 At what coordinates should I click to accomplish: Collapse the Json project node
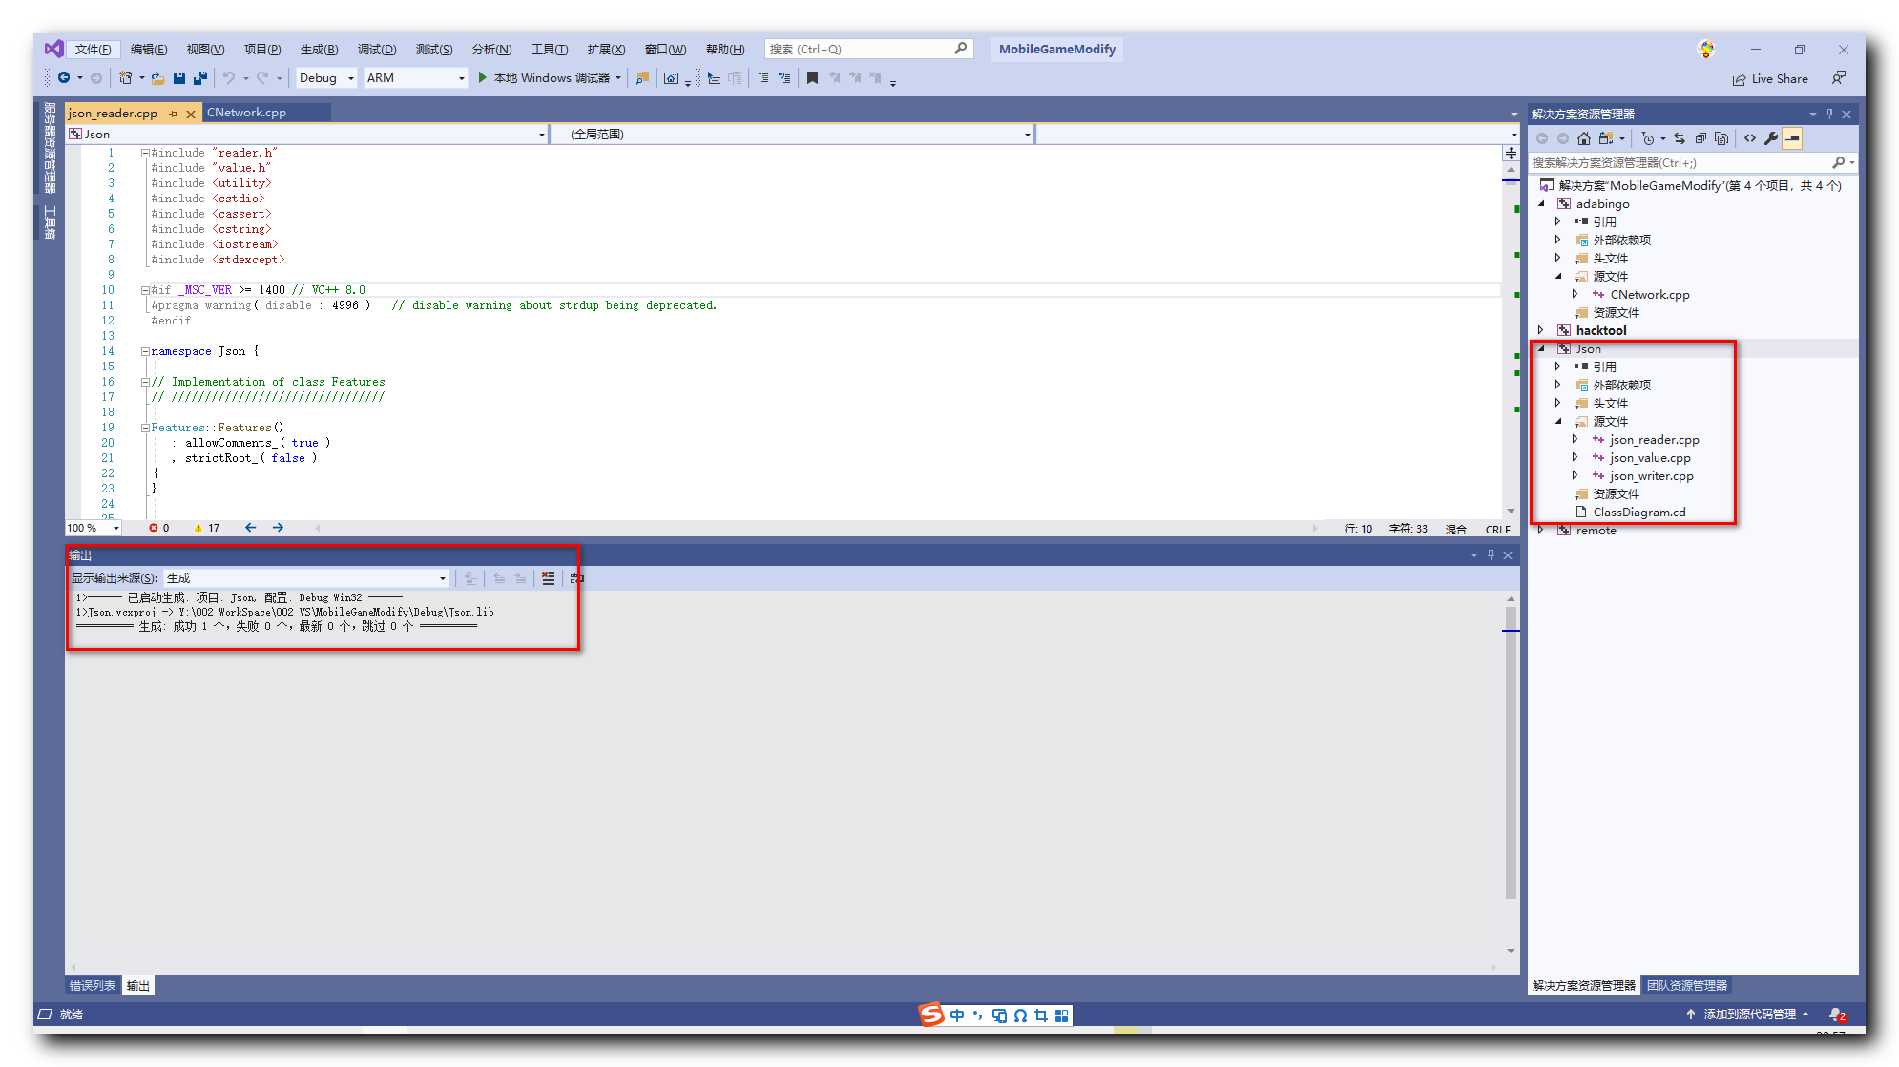coord(1542,348)
